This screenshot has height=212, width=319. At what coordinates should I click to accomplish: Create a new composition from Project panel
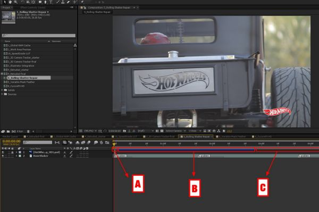[13, 132]
